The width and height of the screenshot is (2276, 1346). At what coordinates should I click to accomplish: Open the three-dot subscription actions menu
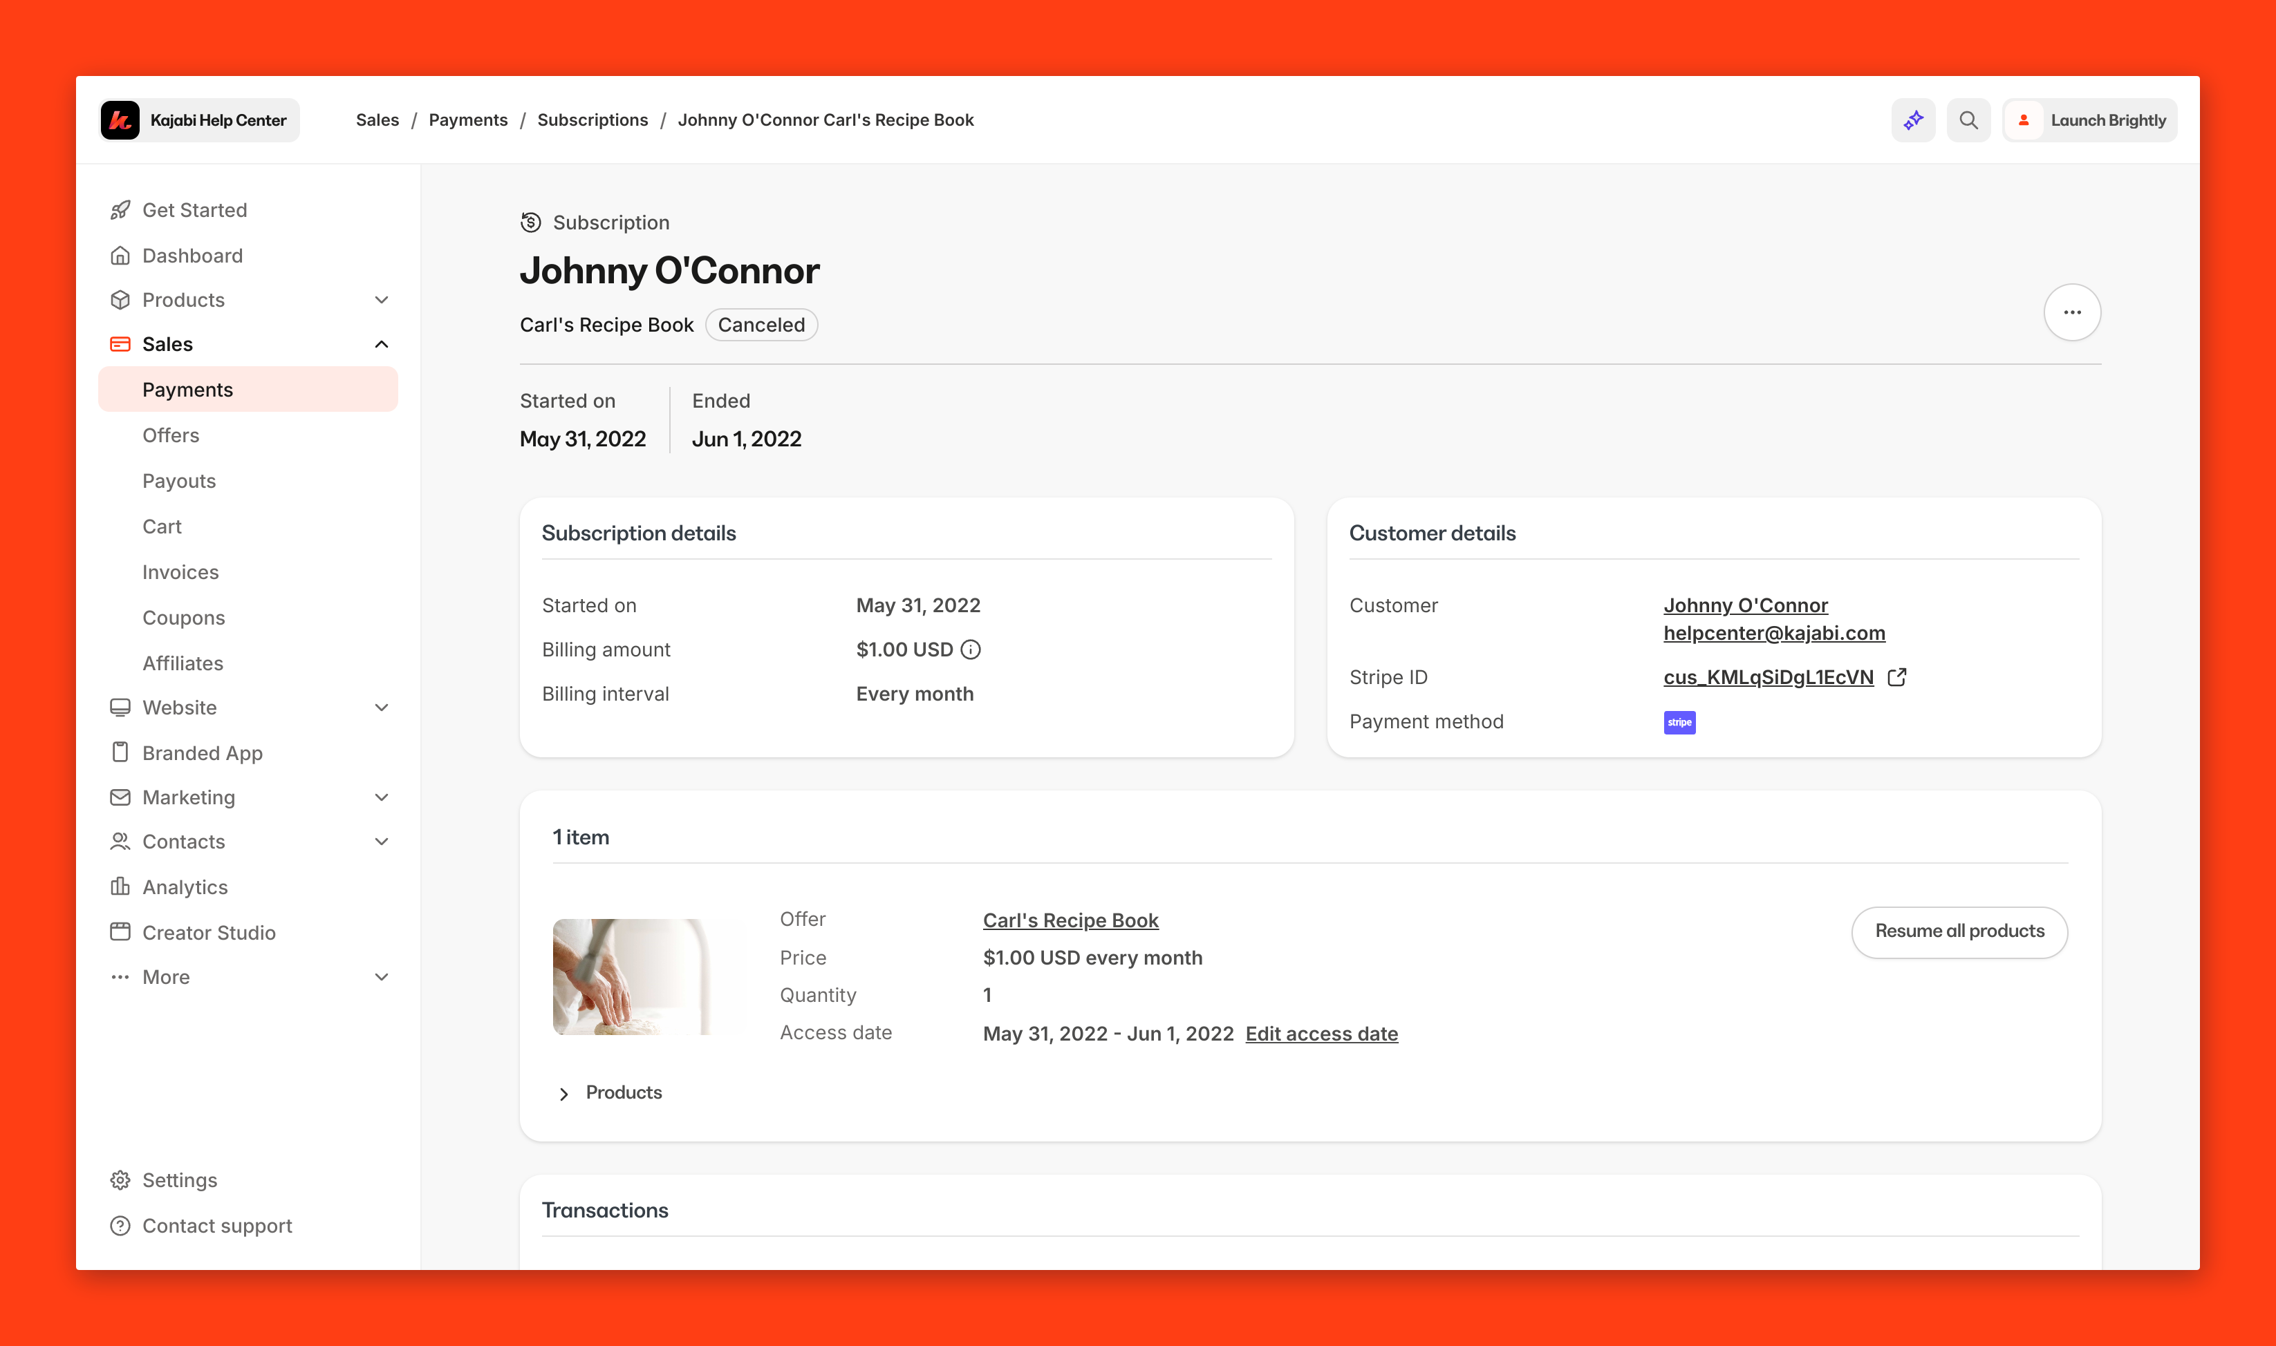coord(2072,312)
